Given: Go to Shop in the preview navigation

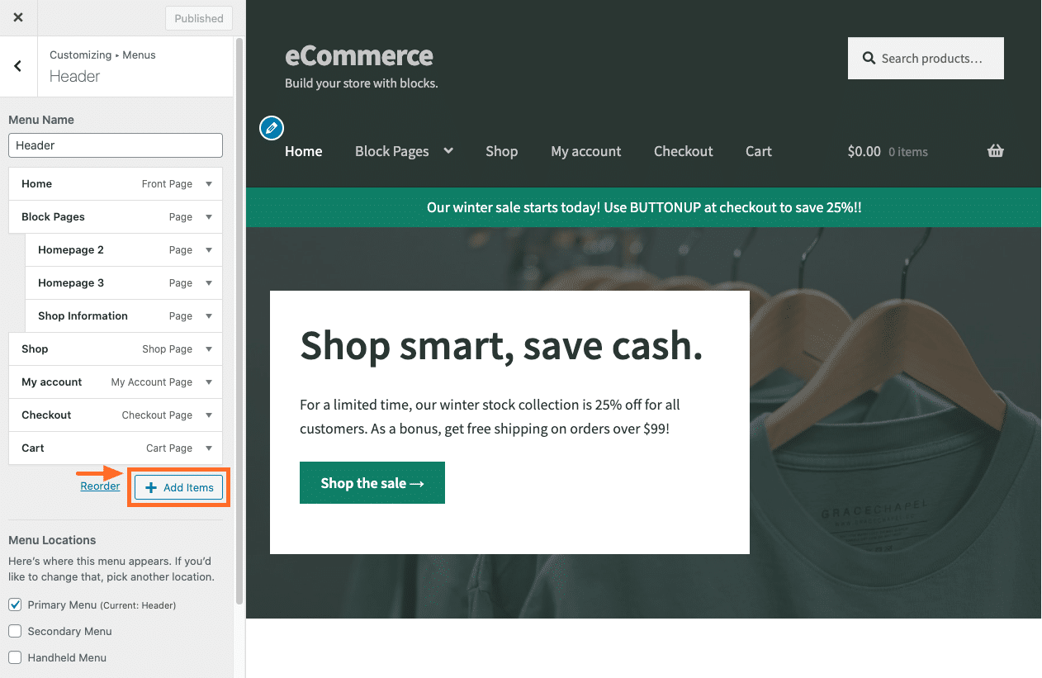Looking at the screenshot, I should [x=501, y=151].
